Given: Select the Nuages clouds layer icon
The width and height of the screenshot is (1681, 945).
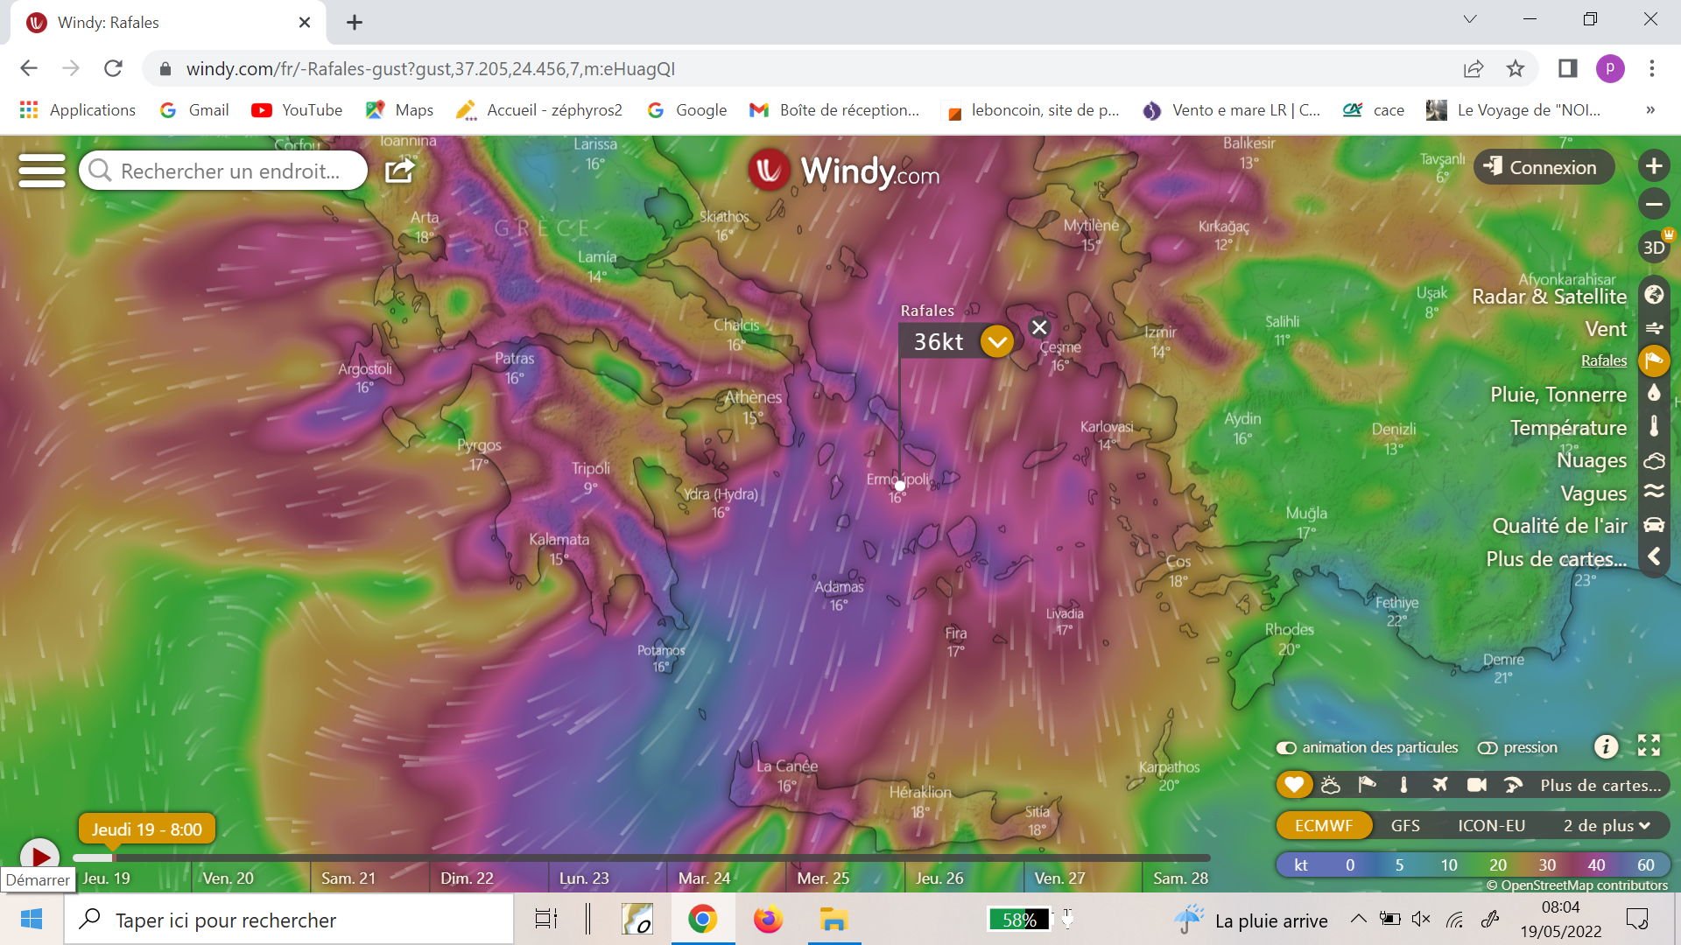Looking at the screenshot, I should [x=1653, y=460].
